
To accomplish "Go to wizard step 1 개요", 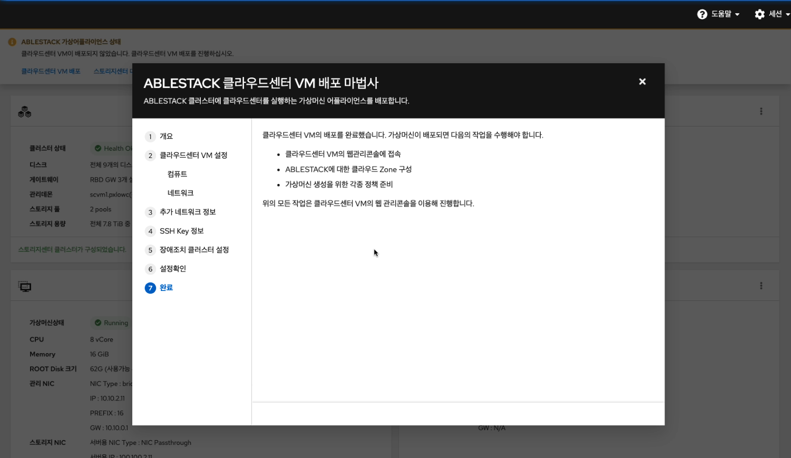I will click(x=166, y=137).
